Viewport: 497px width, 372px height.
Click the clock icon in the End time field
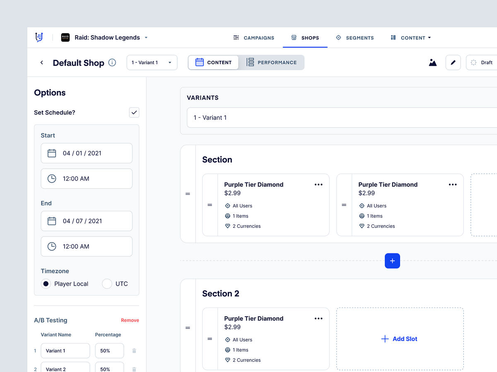(x=52, y=246)
